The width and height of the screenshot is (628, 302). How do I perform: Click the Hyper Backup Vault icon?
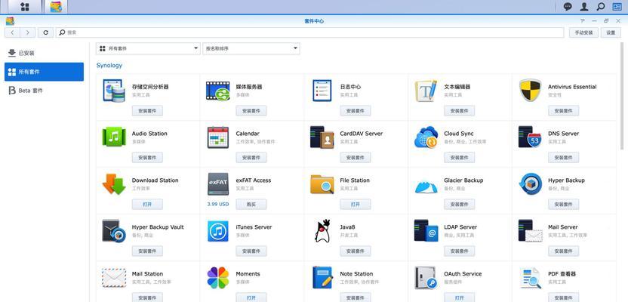114,231
